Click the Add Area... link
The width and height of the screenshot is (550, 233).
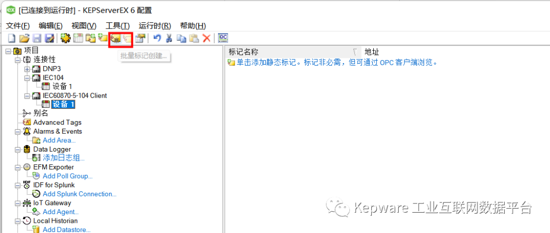(x=59, y=140)
